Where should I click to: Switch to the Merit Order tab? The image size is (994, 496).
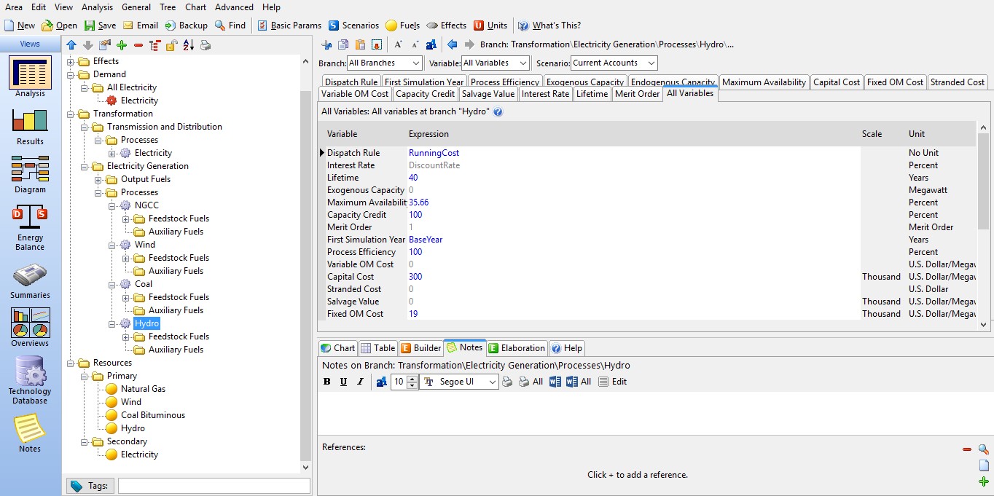tap(638, 94)
